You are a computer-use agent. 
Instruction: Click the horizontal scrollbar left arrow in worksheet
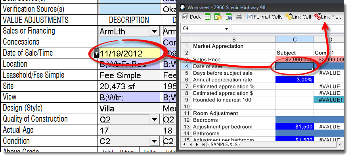point(340,145)
